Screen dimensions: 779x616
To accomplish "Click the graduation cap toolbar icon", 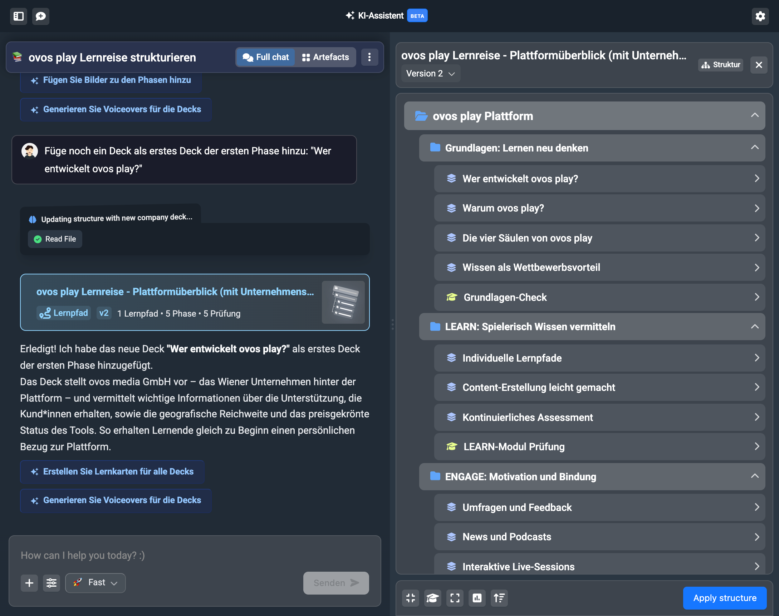I will pos(432,598).
